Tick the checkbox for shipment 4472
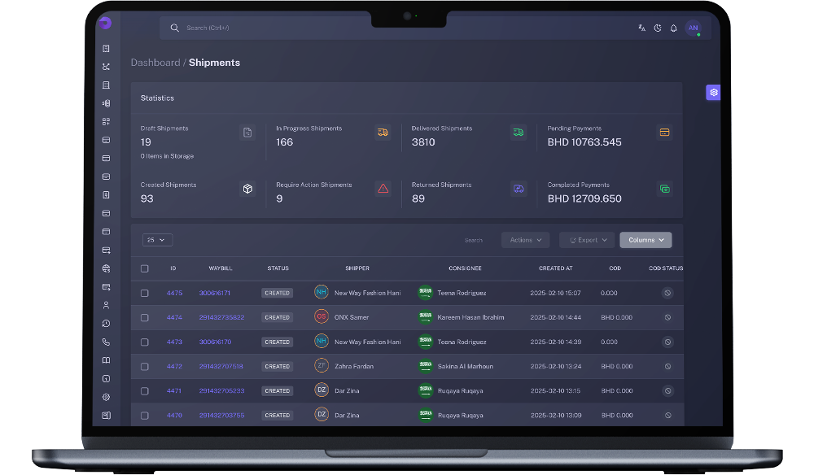This screenshot has height=475, width=814. click(x=145, y=367)
